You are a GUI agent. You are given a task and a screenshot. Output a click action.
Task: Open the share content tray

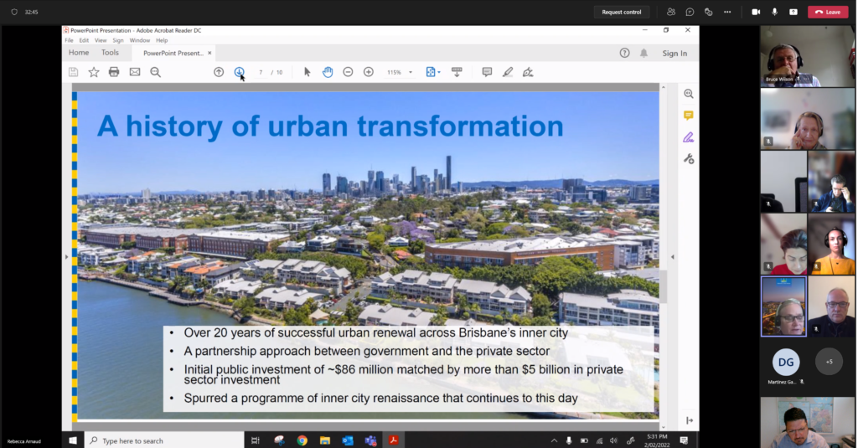coord(793,12)
